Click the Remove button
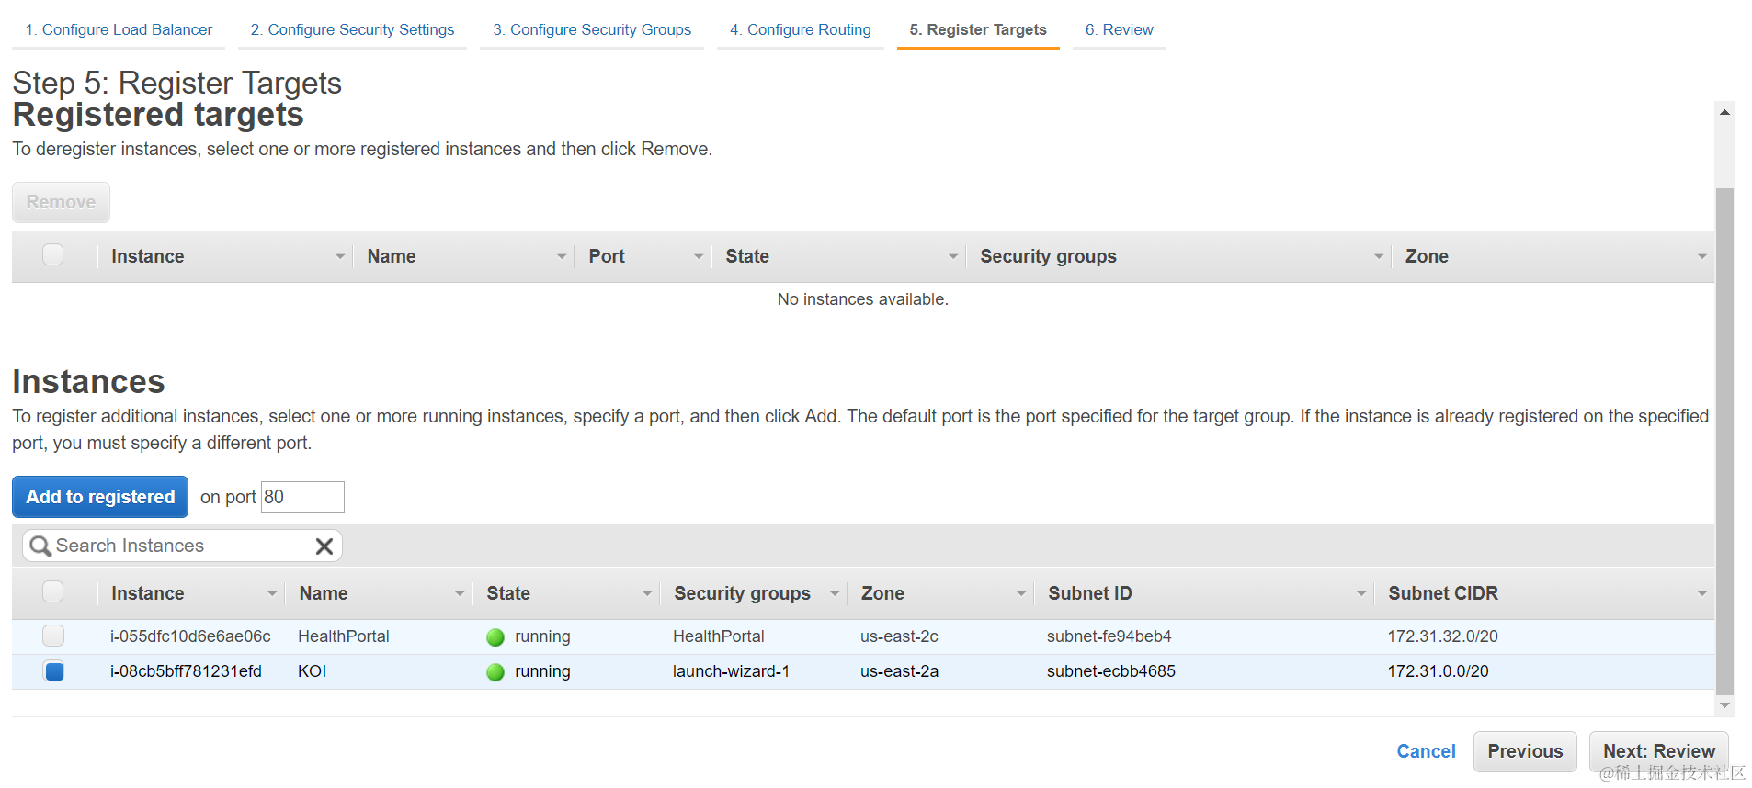This screenshot has height=788, width=1752. tap(61, 202)
